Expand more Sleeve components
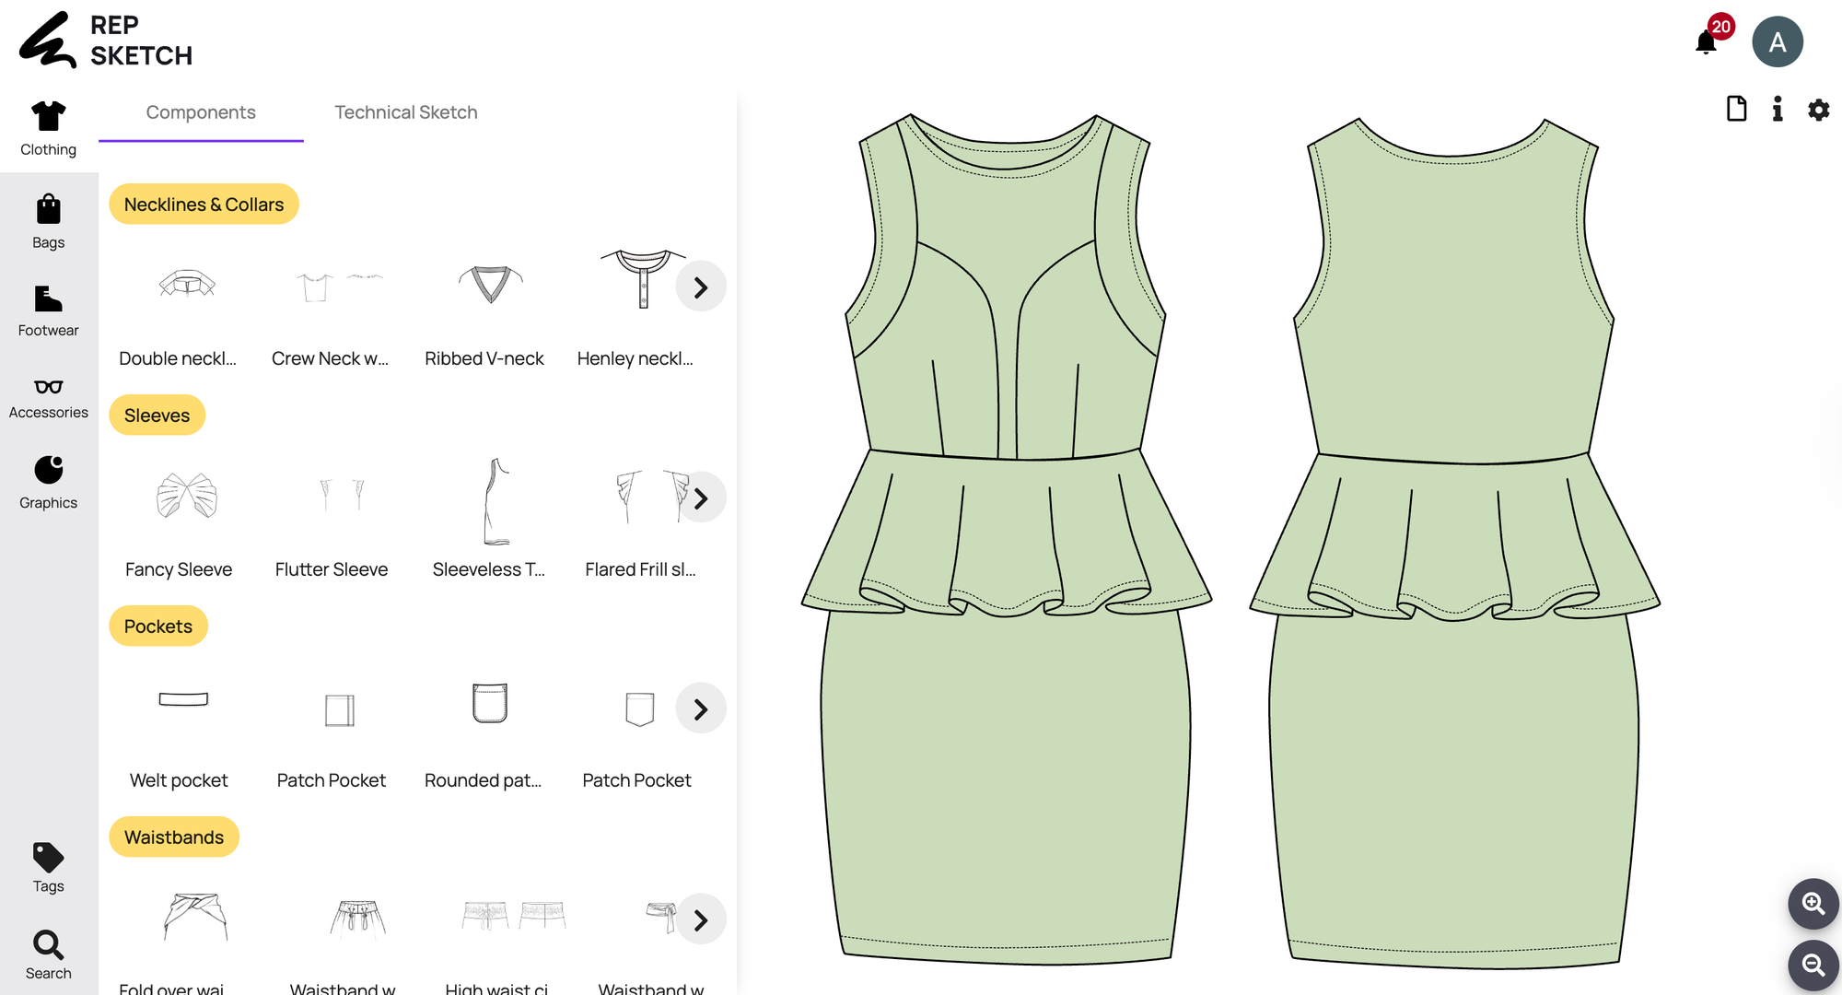Viewport: 1842px width, 995px height. tap(701, 497)
